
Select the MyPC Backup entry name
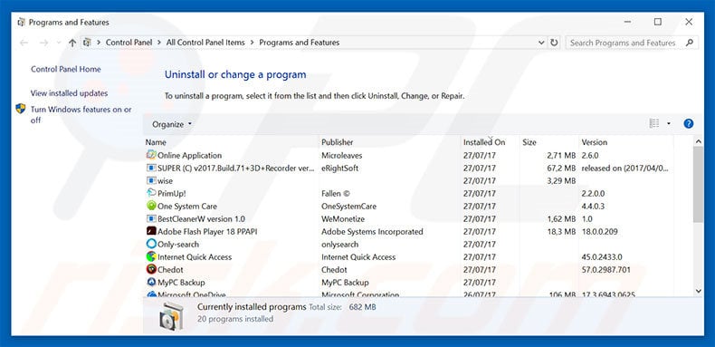[182, 282]
